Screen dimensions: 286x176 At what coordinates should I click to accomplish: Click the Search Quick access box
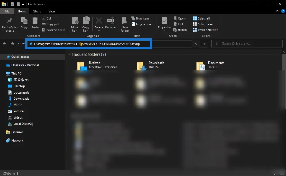pyautogui.click(x=247, y=44)
